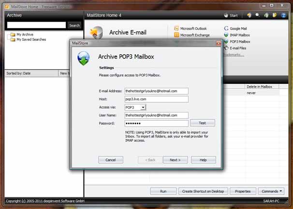Image resolution: width=293 pixels, height=209 pixels.
Task: Click the Delete in Mailbox column header
Action: pyautogui.click(x=262, y=87)
